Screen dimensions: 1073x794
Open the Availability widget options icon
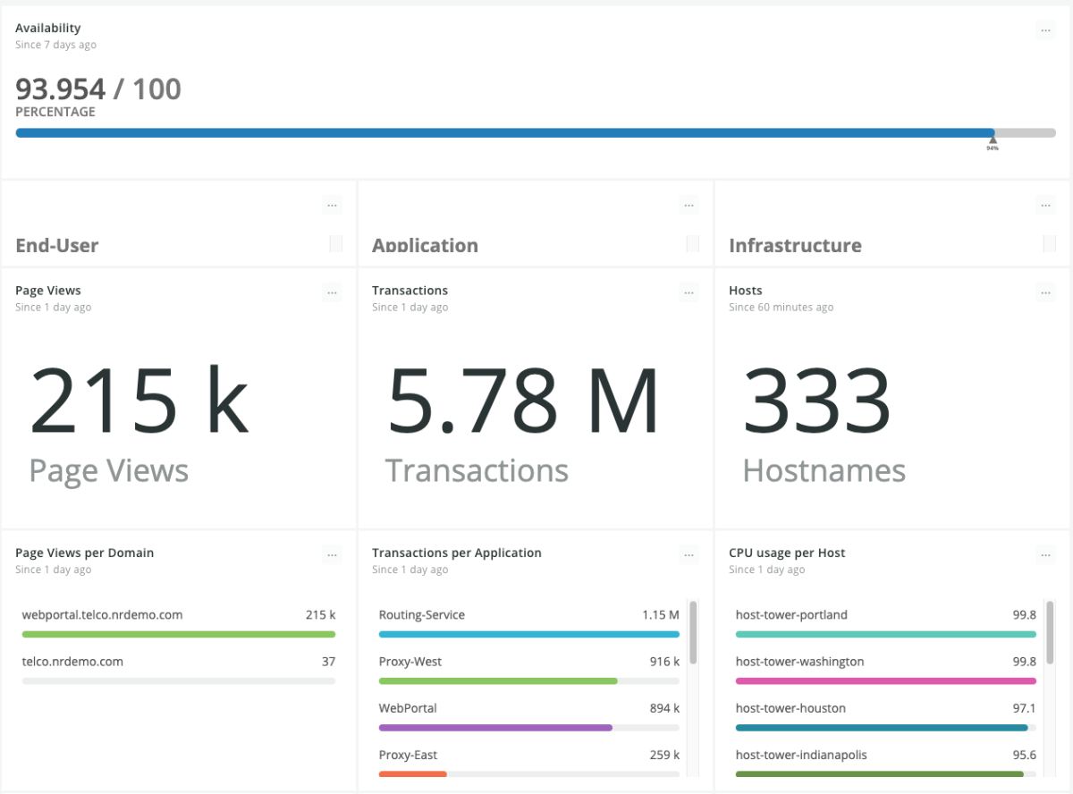tap(1045, 30)
